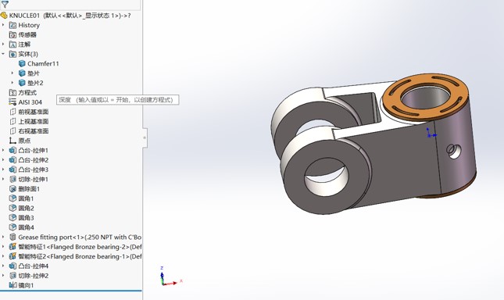Image resolution: width=504 pixels, height=300 pixels.
Task: Click the filter funnel icon
Action: (5, 4)
